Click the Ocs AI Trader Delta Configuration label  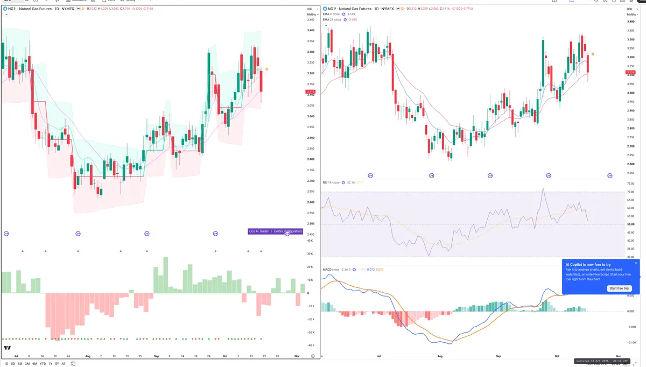coord(275,231)
